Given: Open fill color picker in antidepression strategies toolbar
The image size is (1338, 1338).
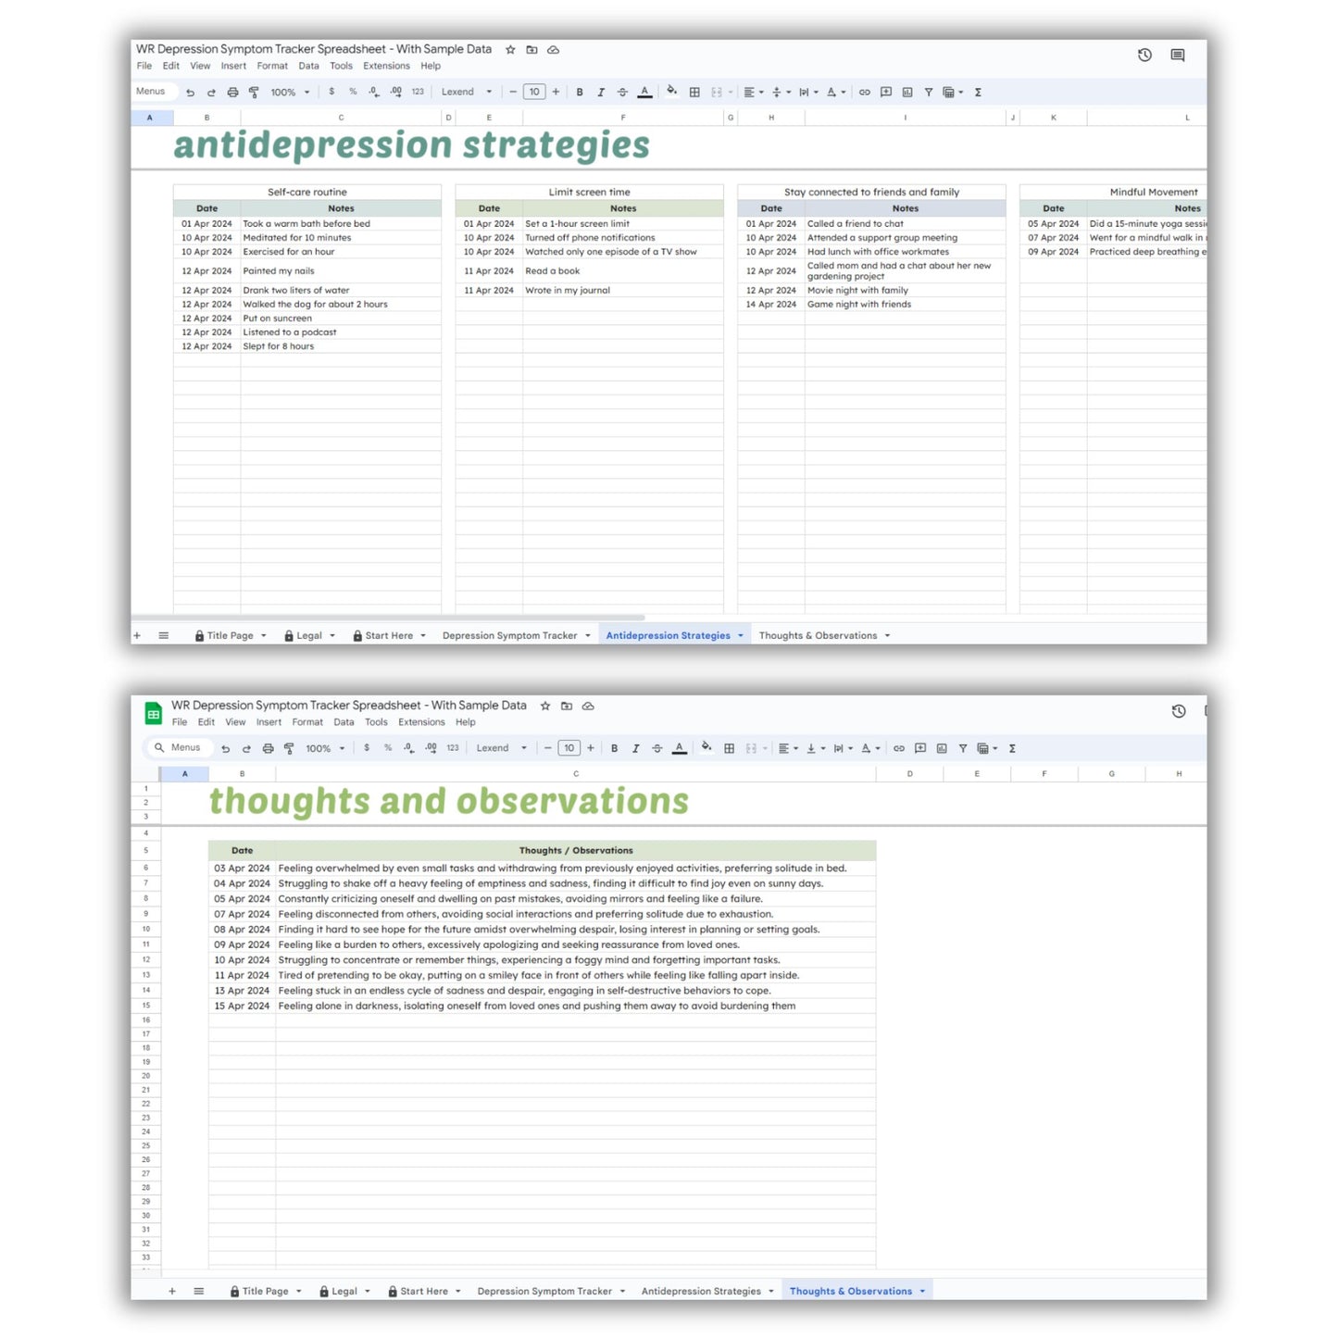Looking at the screenshot, I should pos(671,92).
